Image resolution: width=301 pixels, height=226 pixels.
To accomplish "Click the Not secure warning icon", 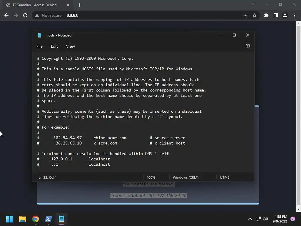I will pyautogui.click(x=37, y=15).
